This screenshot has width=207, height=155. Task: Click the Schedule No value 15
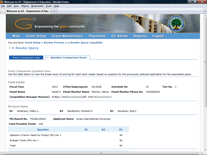click(147, 87)
